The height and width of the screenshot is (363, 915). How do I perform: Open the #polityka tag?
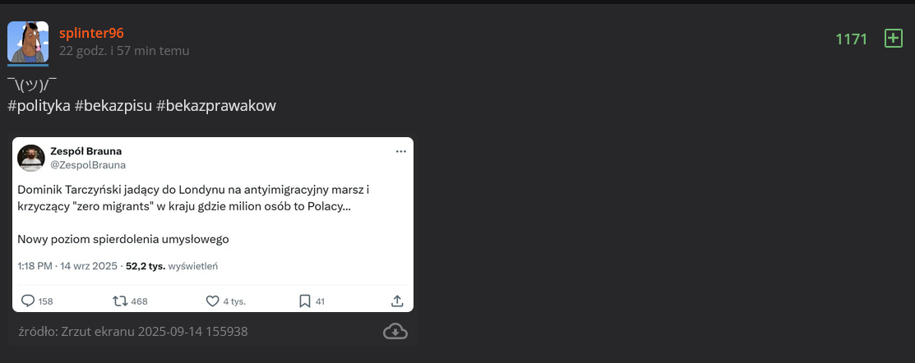[39, 106]
